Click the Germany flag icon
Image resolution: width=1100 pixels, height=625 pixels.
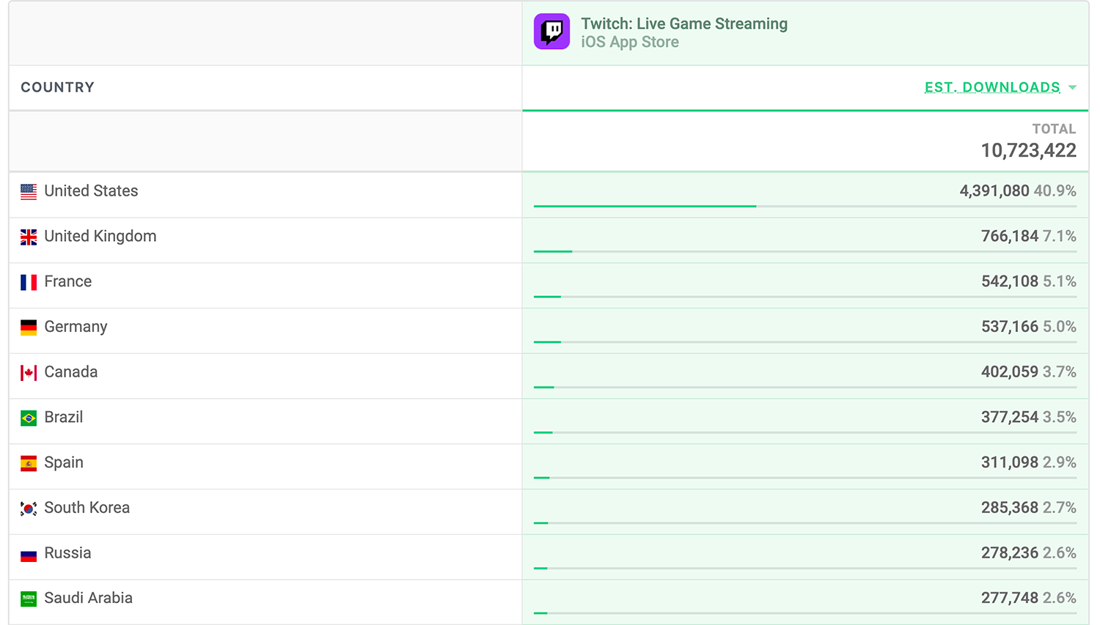point(28,327)
